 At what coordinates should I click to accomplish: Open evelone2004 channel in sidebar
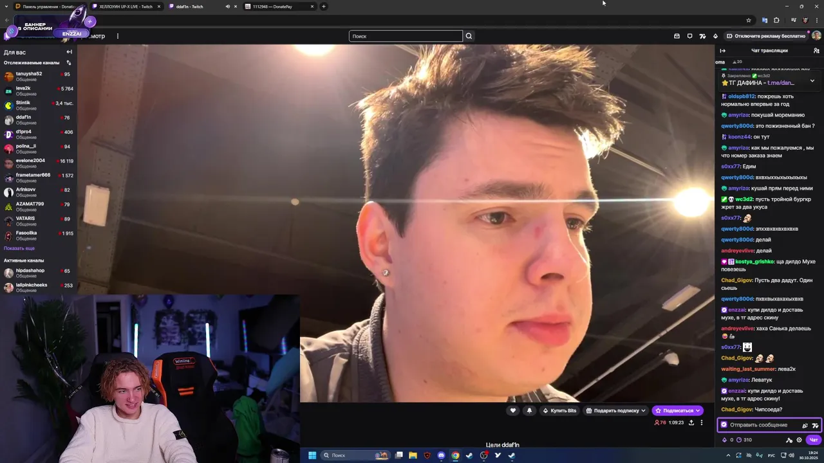[39, 163]
